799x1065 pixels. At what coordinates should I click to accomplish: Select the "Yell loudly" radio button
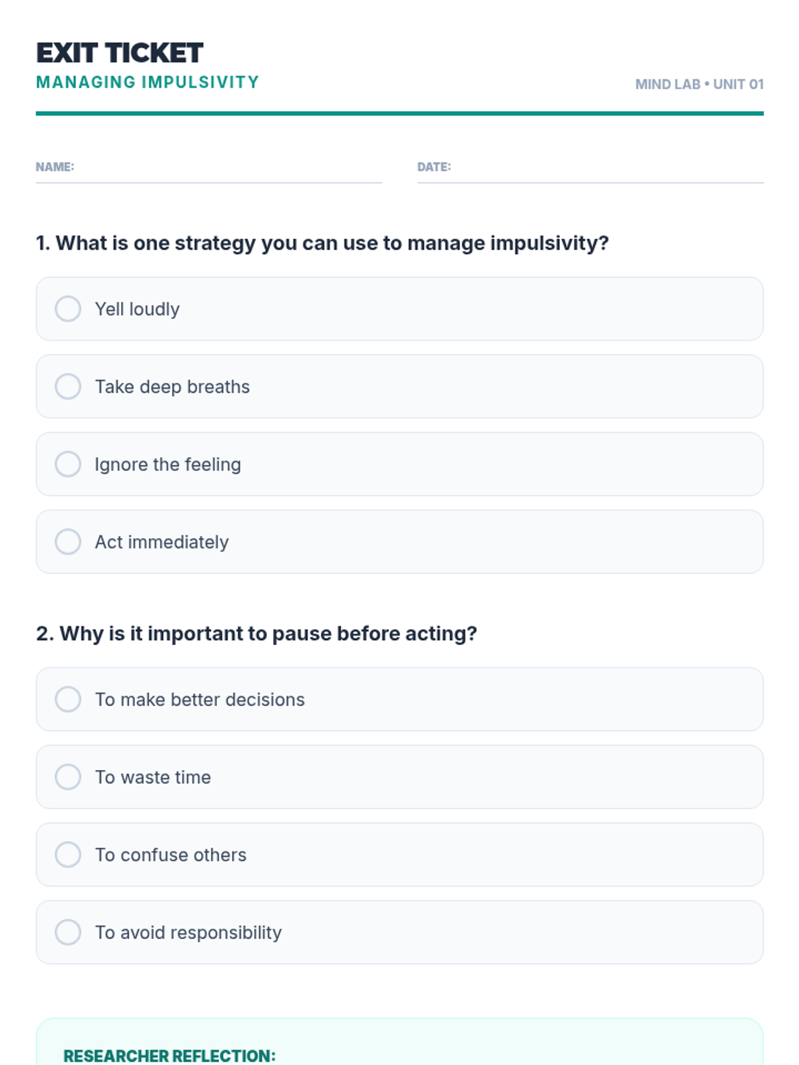click(x=68, y=309)
